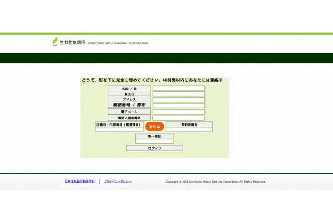
Task: Focus the 誕生日 birthday input field
Action: [x=179, y=94]
